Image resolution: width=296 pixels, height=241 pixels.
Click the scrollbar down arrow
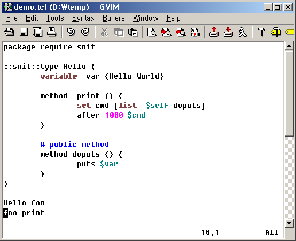289,223
